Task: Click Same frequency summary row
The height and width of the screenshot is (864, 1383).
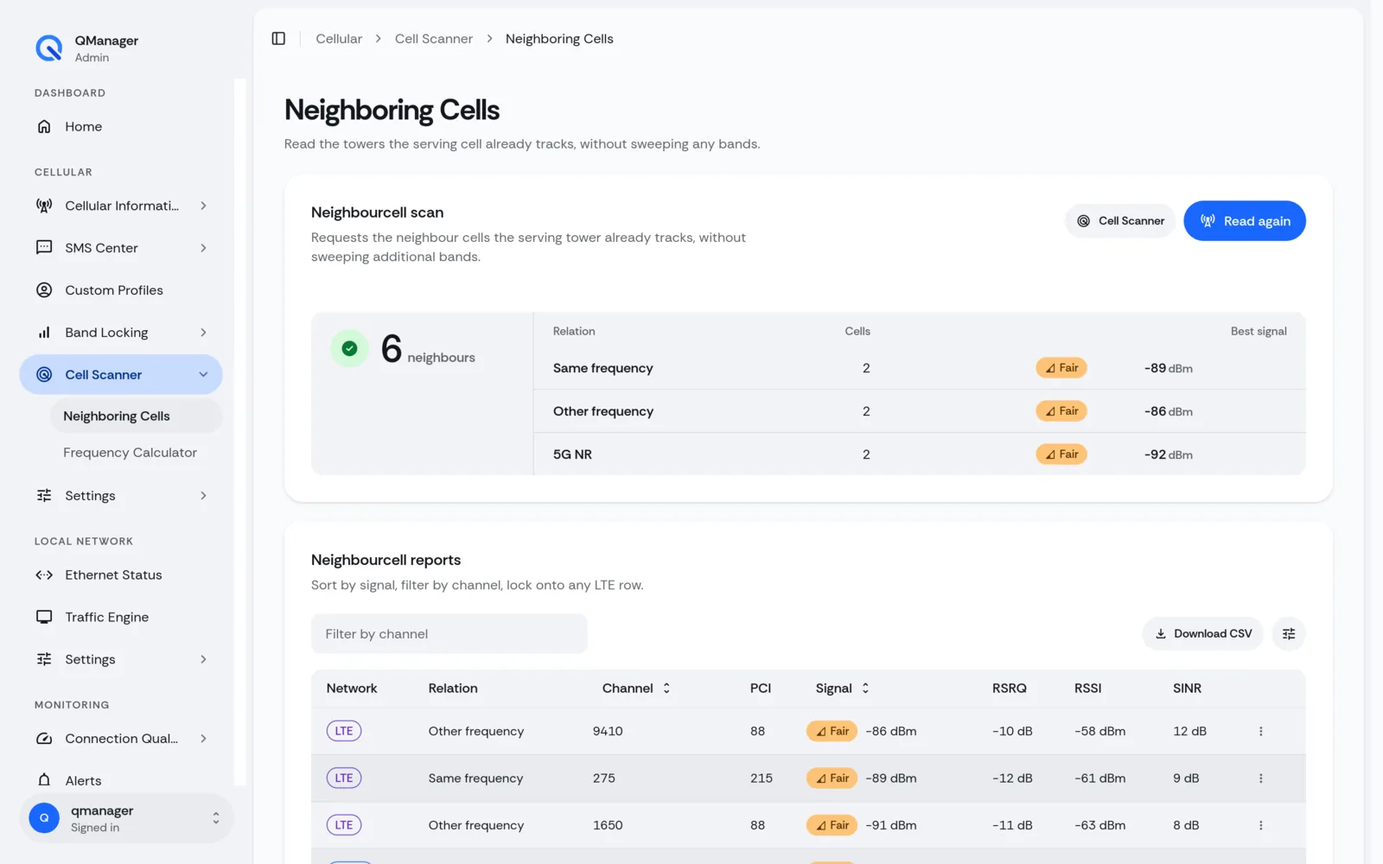Action: tap(919, 368)
